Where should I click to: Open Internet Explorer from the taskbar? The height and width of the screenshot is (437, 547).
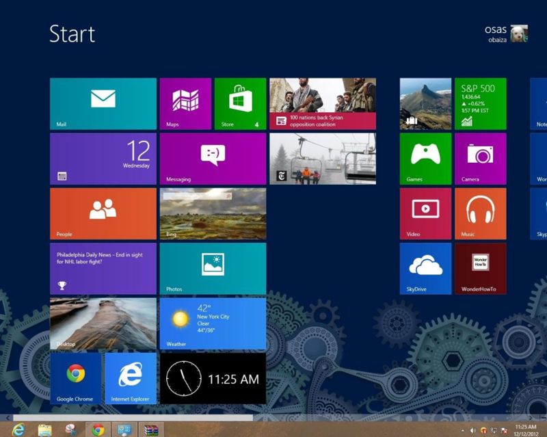click(x=18, y=429)
